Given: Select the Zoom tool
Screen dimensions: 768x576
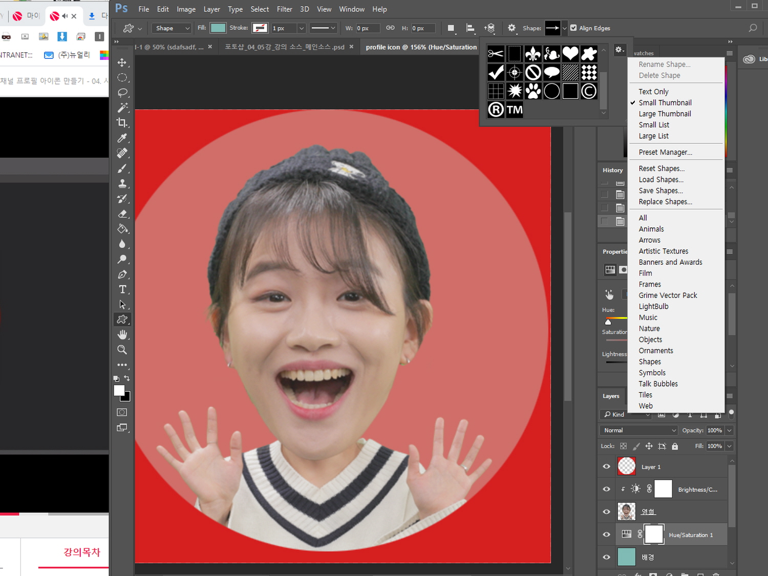Looking at the screenshot, I should [122, 350].
